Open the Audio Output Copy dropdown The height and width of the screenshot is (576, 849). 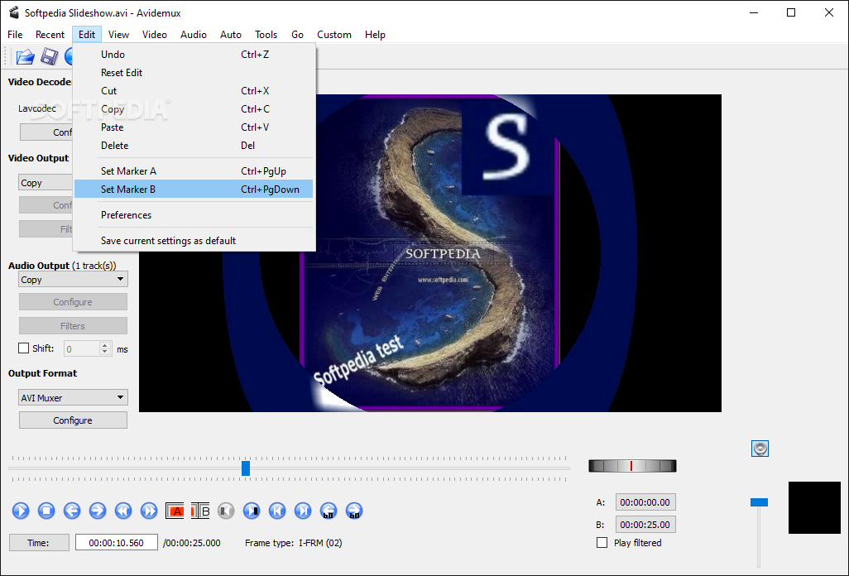pyautogui.click(x=73, y=280)
